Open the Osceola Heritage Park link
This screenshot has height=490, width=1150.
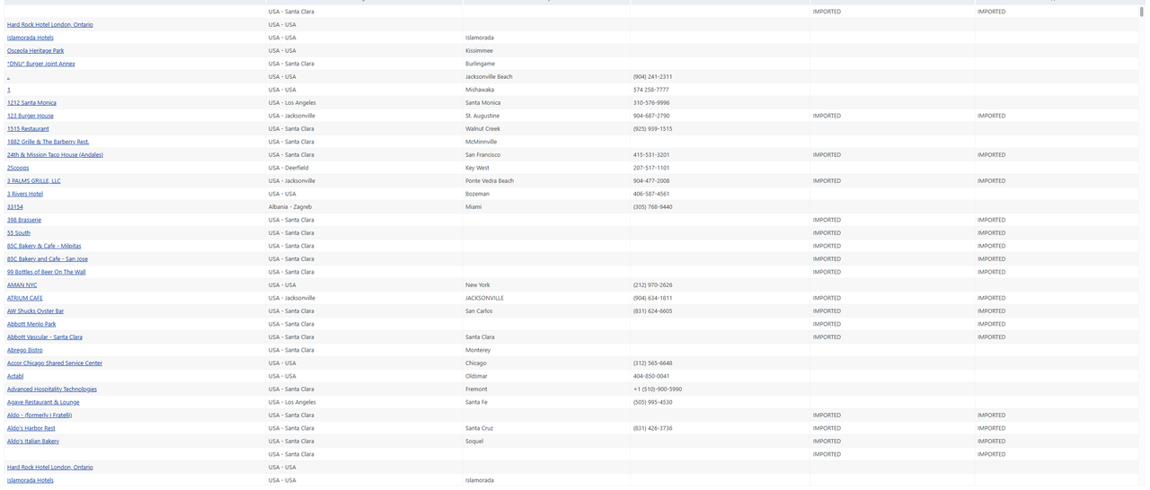pyautogui.click(x=36, y=50)
